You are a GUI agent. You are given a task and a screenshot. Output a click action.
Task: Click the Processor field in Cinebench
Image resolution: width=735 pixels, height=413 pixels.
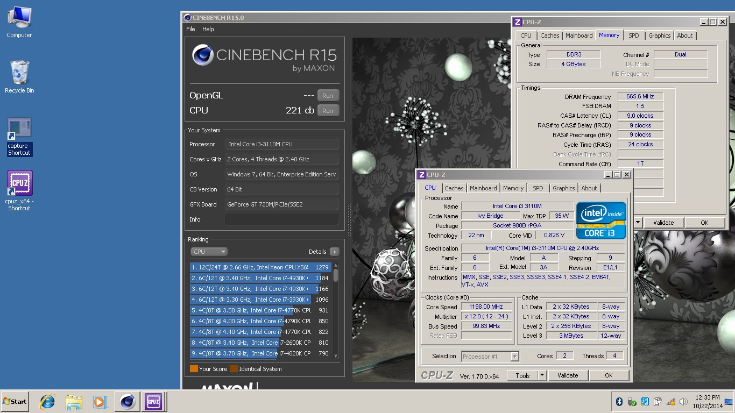[281, 144]
